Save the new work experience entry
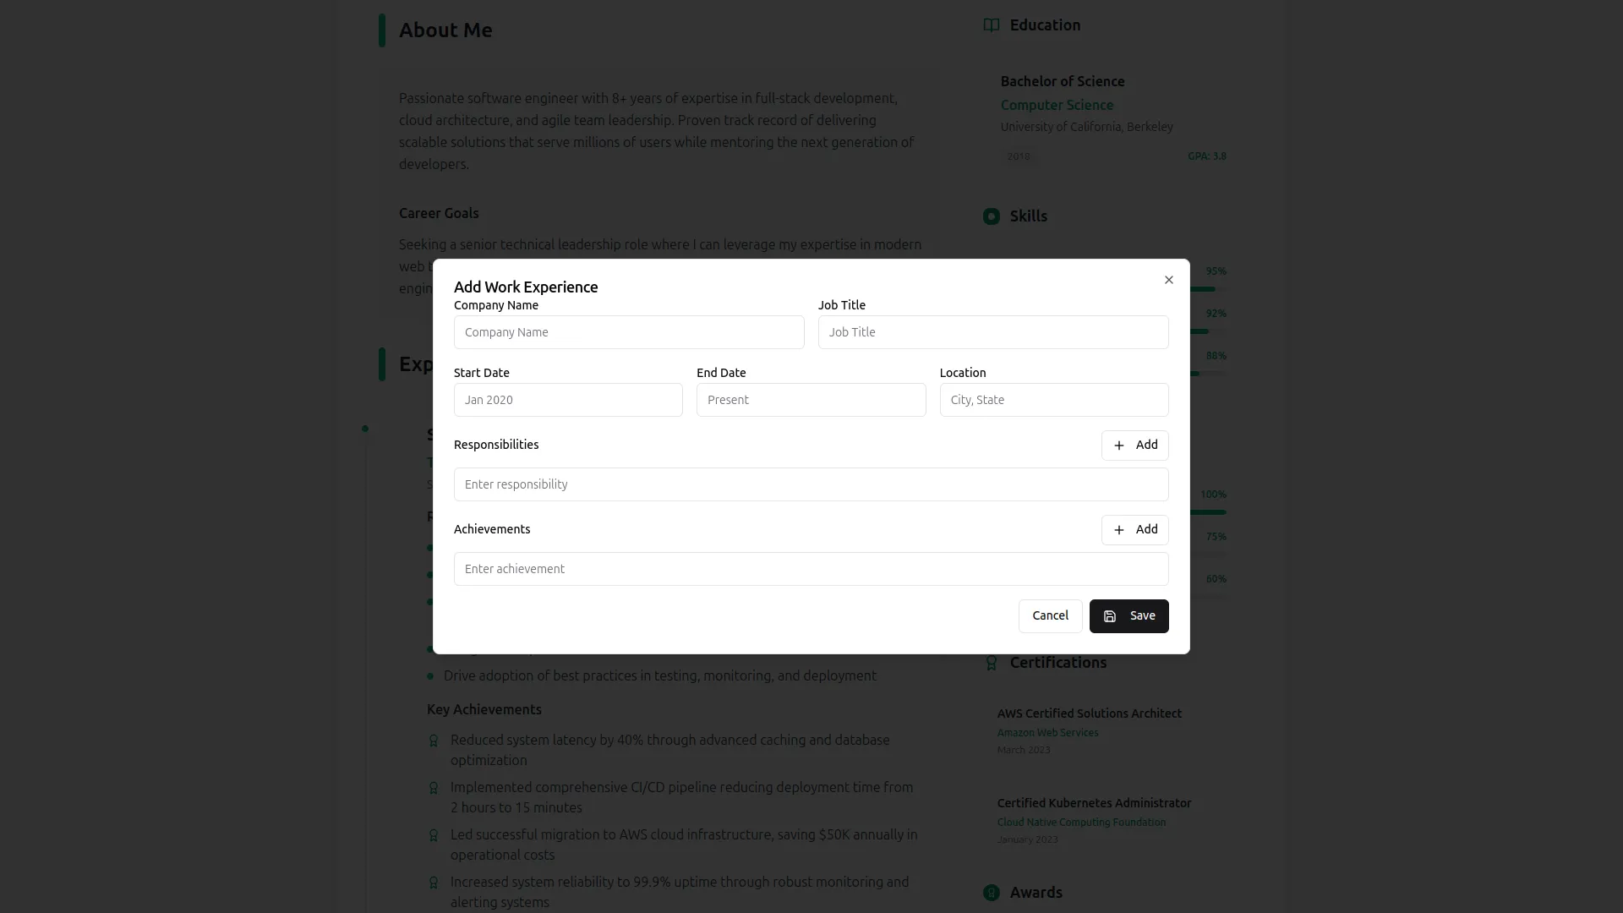This screenshot has width=1623, height=913. tap(1129, 616)
